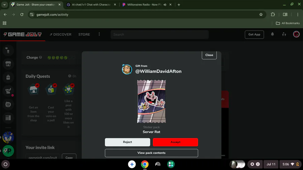This screenshot has width=303, height=170.
Task: Click the Get App button
Action: tap(254, 35)
